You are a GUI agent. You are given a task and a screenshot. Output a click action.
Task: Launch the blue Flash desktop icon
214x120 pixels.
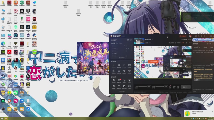click(x=28, y=109)
